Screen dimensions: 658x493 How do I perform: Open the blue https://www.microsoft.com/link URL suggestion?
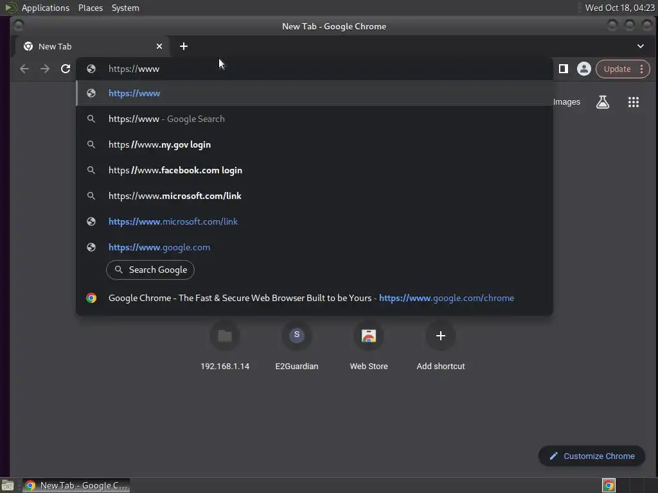(x=314, y=221)
